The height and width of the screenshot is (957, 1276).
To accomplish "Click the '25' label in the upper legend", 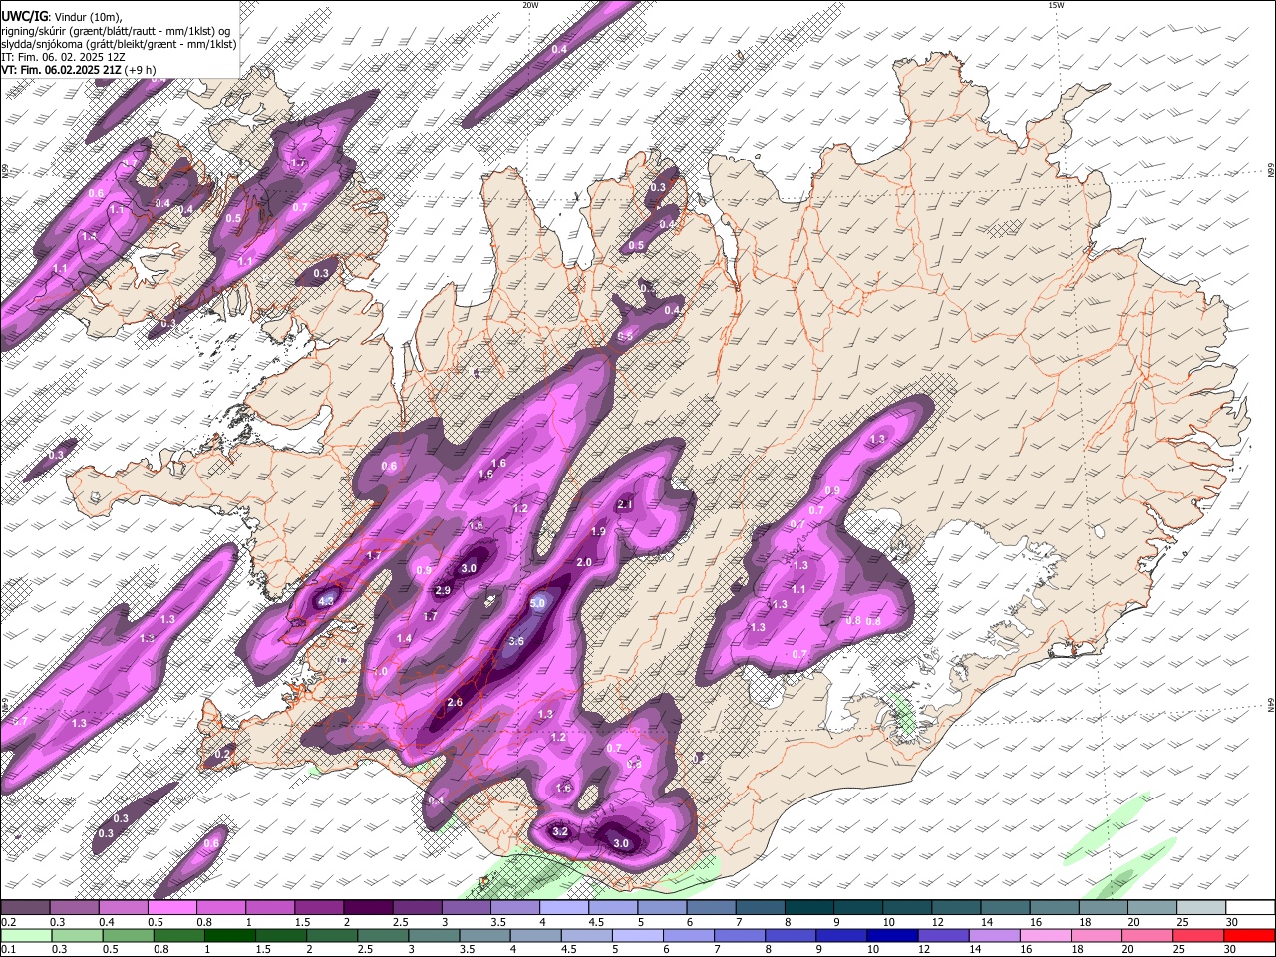I will click(1181, 922).
